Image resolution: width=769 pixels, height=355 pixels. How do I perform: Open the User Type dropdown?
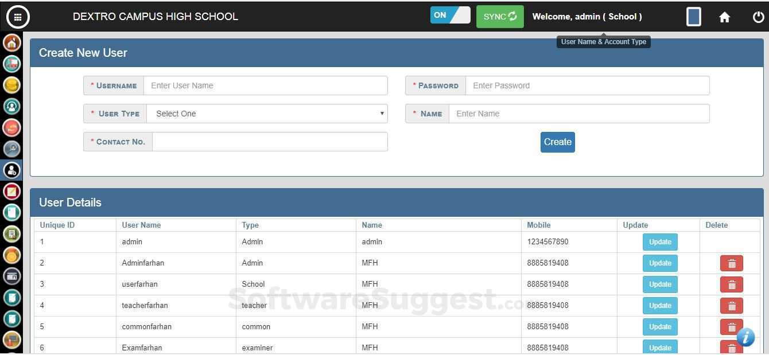coord(267,114)
